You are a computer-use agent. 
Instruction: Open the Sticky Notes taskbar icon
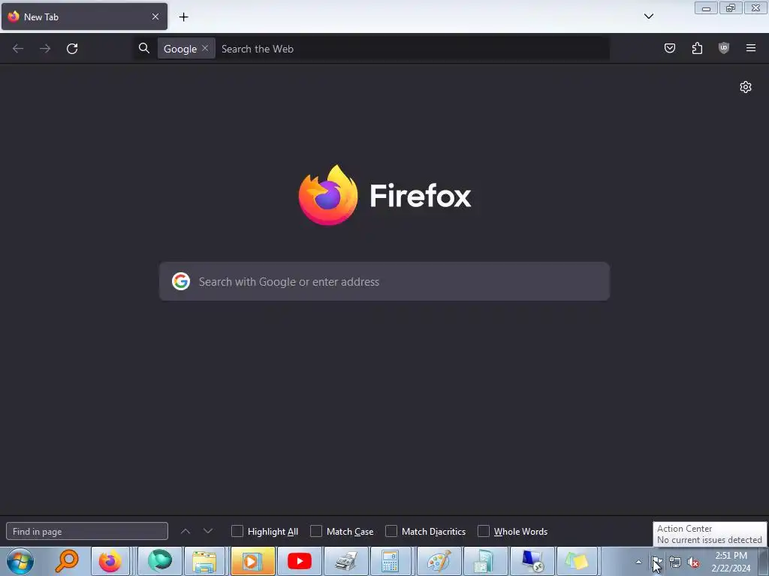coord(577,561)
